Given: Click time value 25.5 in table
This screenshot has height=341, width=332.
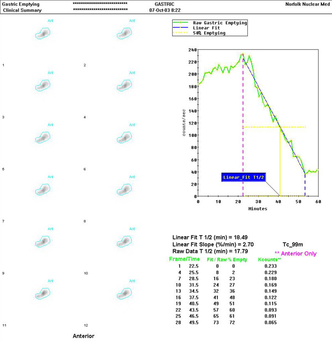Looking at the screenshot, I should (194, 272).
